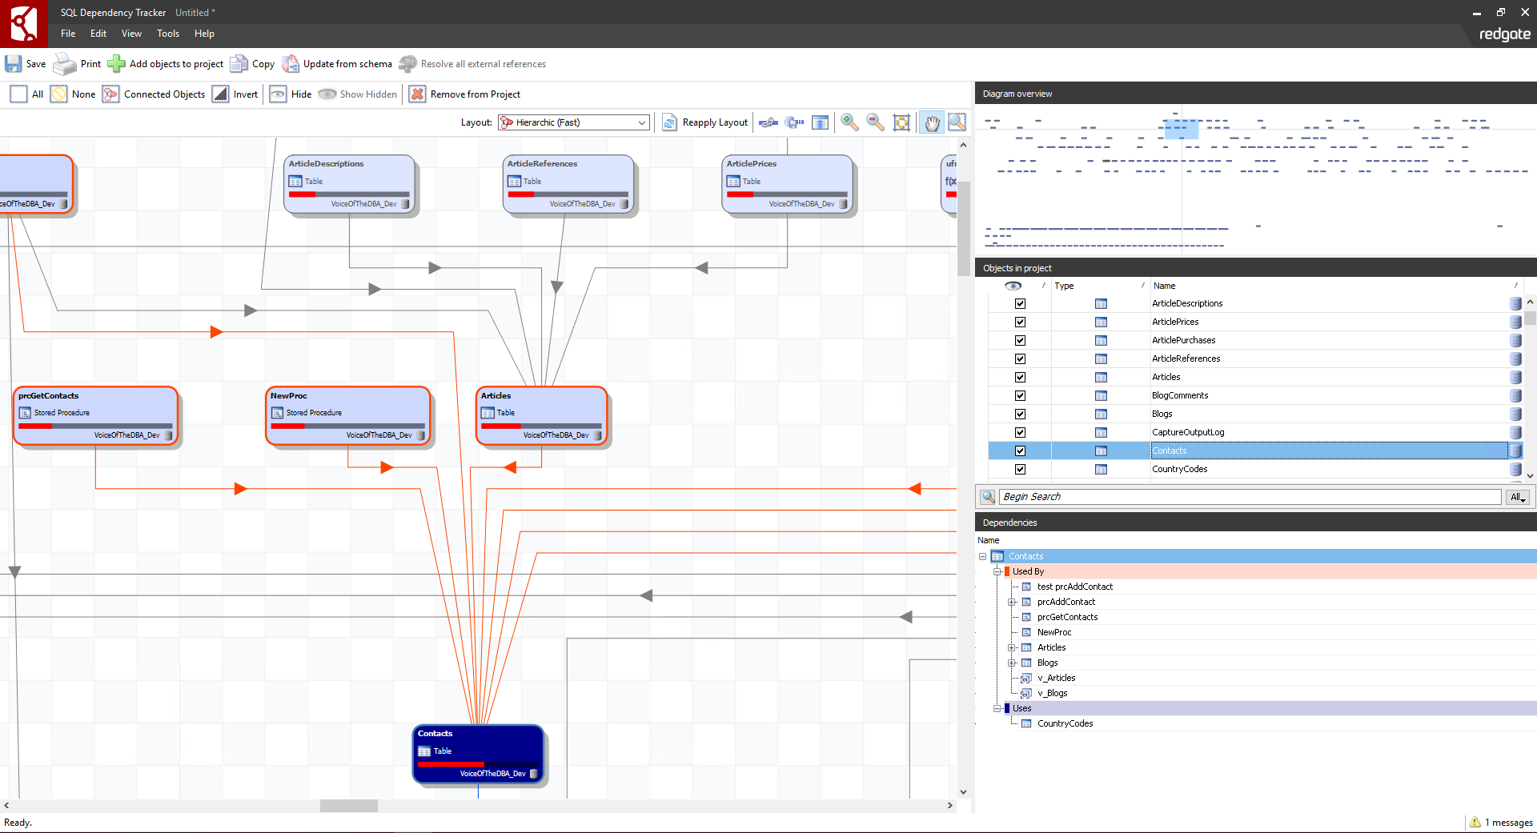
Task: Uncheck the Blogs object checkbox
Action: click(x=1020, y=414)
